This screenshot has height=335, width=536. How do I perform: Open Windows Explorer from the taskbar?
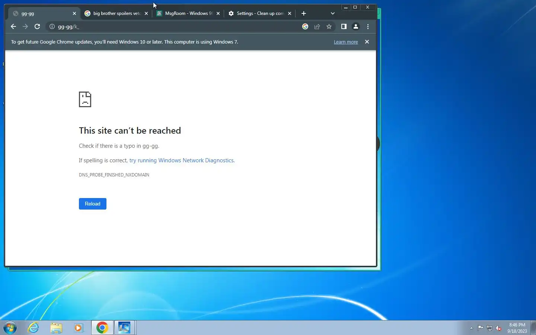(x=56, y=328)
